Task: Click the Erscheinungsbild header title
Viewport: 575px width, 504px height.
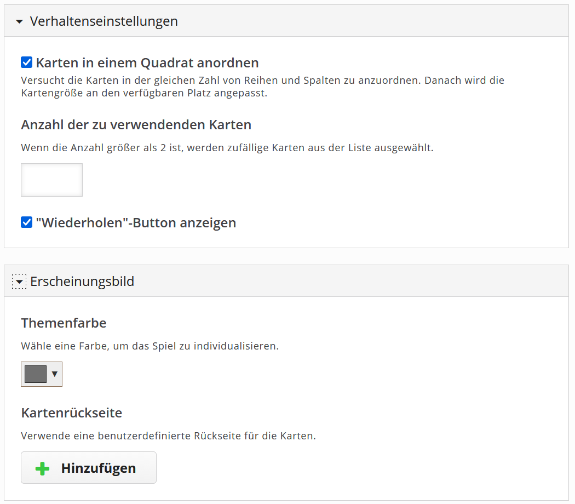Action: point(82,282)
